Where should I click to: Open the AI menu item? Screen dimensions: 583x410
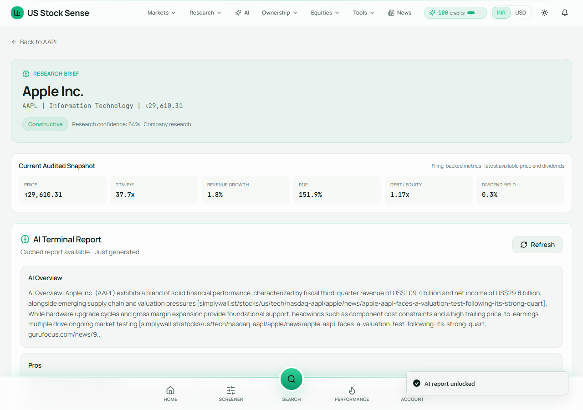[242, 13]
